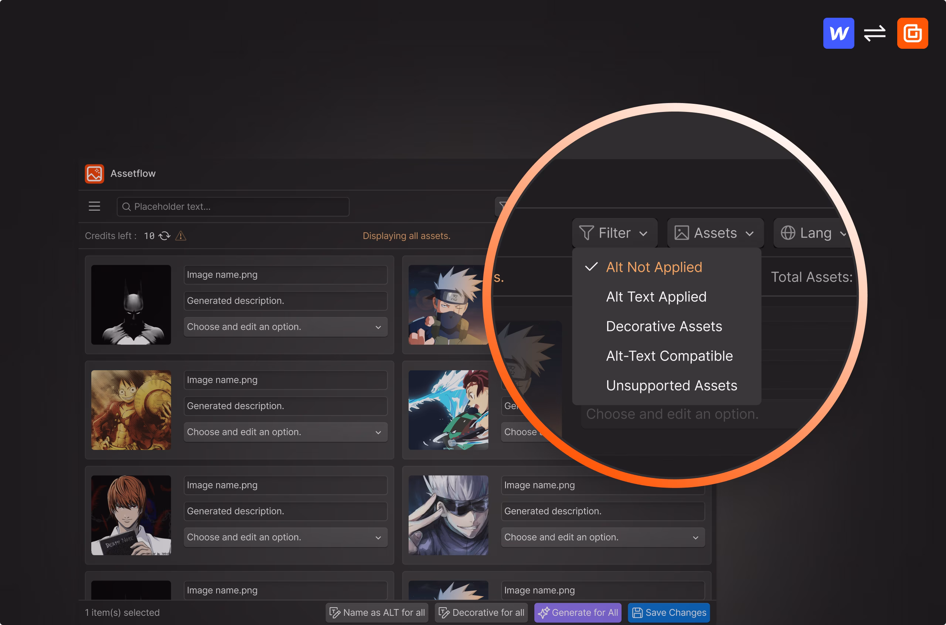
Task: Choose Decorative Assets in the filter menu
Action: pos(667,326)
